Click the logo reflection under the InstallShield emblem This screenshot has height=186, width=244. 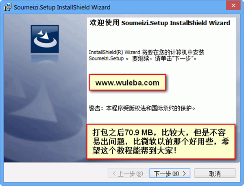[45, 58]
